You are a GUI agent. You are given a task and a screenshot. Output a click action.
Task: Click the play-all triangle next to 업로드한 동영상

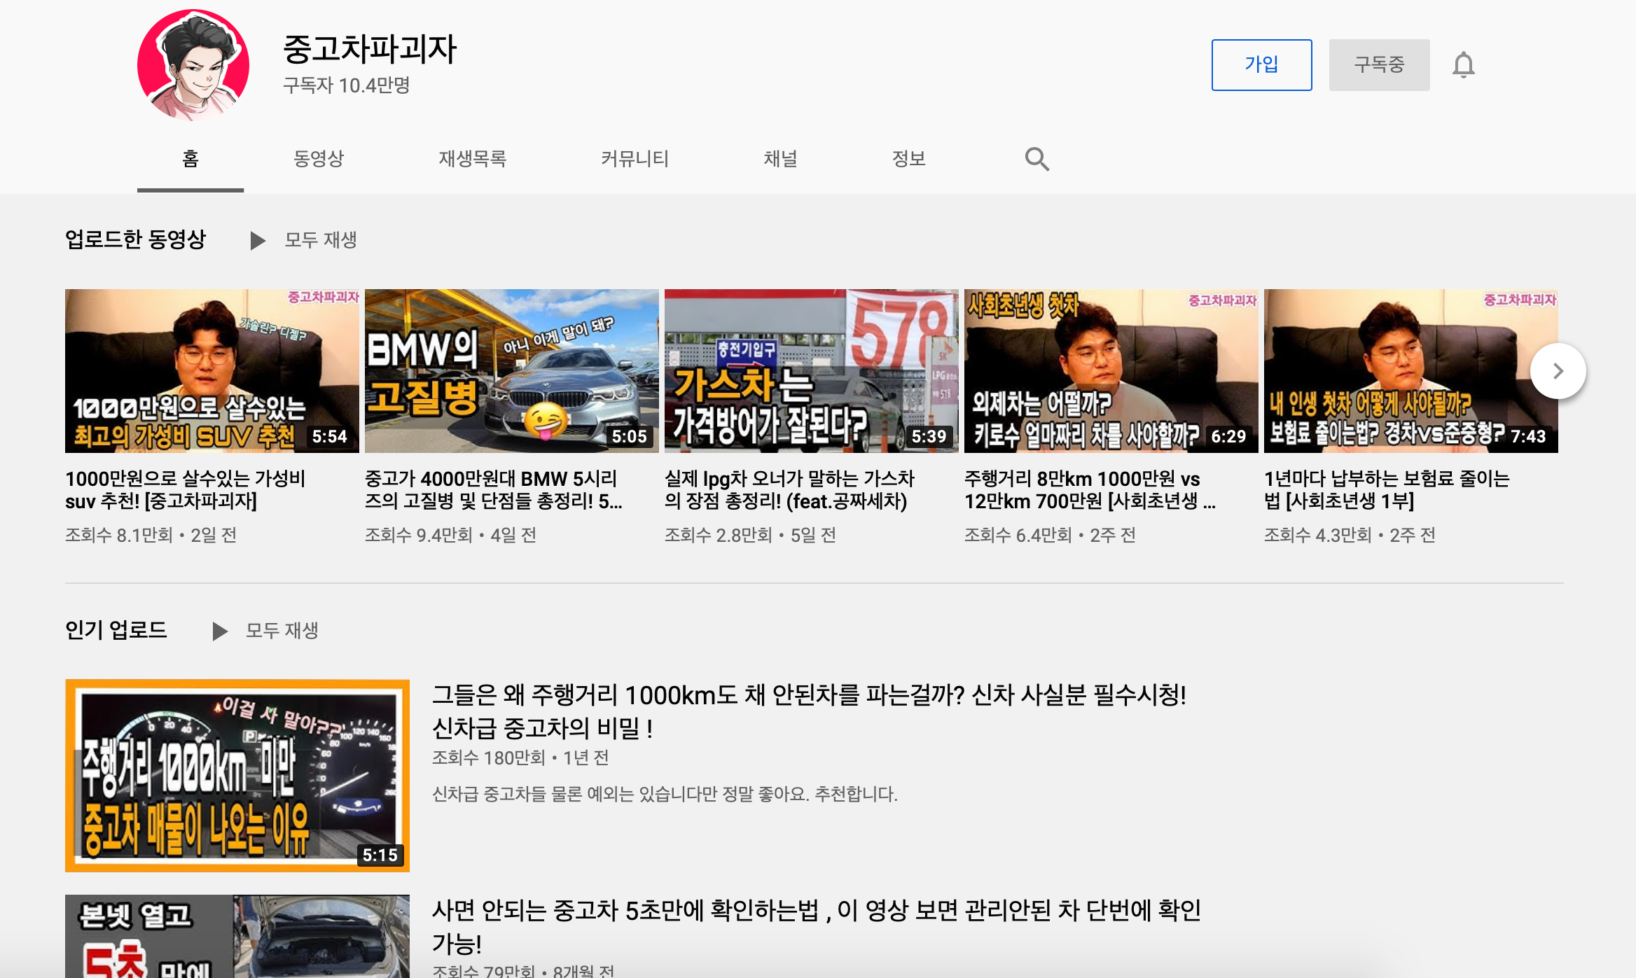(x=258, y=241)
